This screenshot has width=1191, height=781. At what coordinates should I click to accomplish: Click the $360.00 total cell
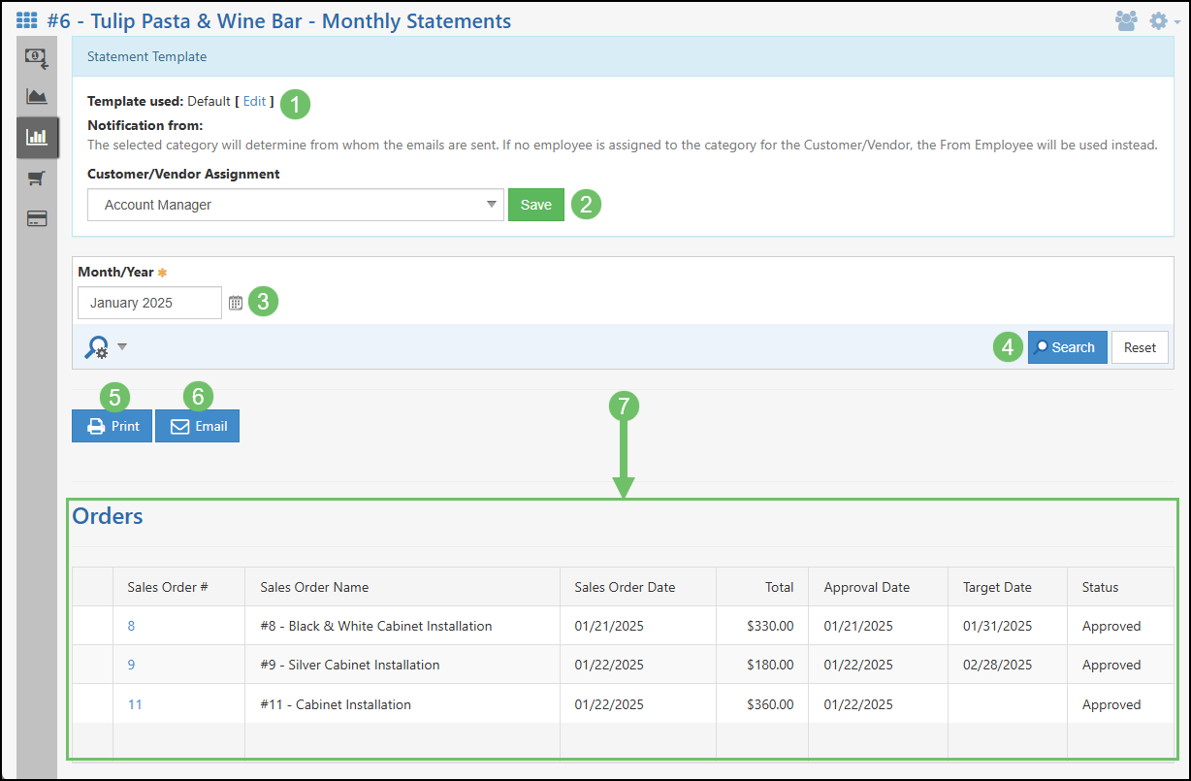pos(762,704)
